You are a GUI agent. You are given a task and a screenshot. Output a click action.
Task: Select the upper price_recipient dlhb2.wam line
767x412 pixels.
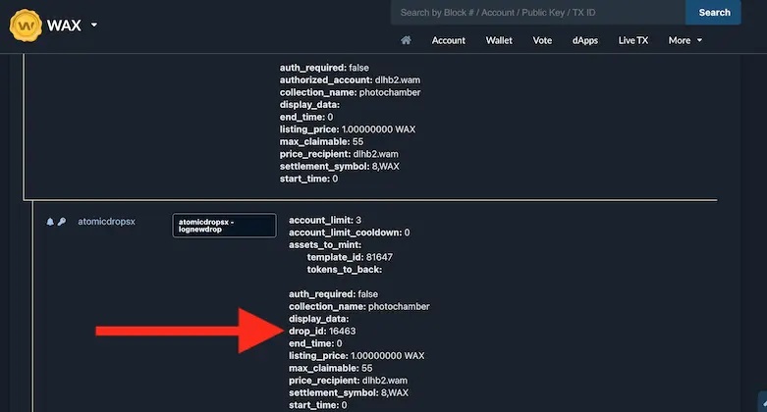[339, 154]
